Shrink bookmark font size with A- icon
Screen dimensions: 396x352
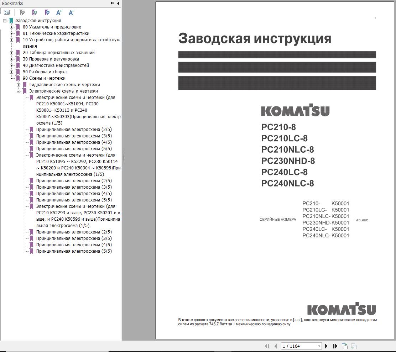72,12
